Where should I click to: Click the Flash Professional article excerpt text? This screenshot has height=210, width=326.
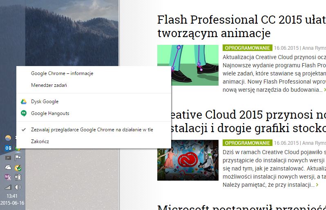(274, 73)
